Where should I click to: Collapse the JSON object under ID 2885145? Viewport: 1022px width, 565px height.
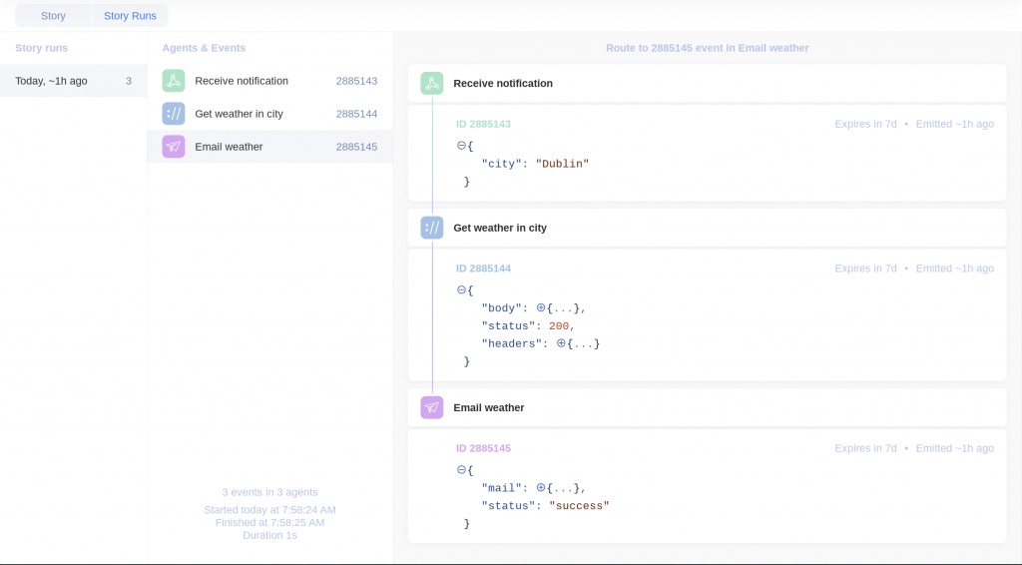click(x=461, y=470)
